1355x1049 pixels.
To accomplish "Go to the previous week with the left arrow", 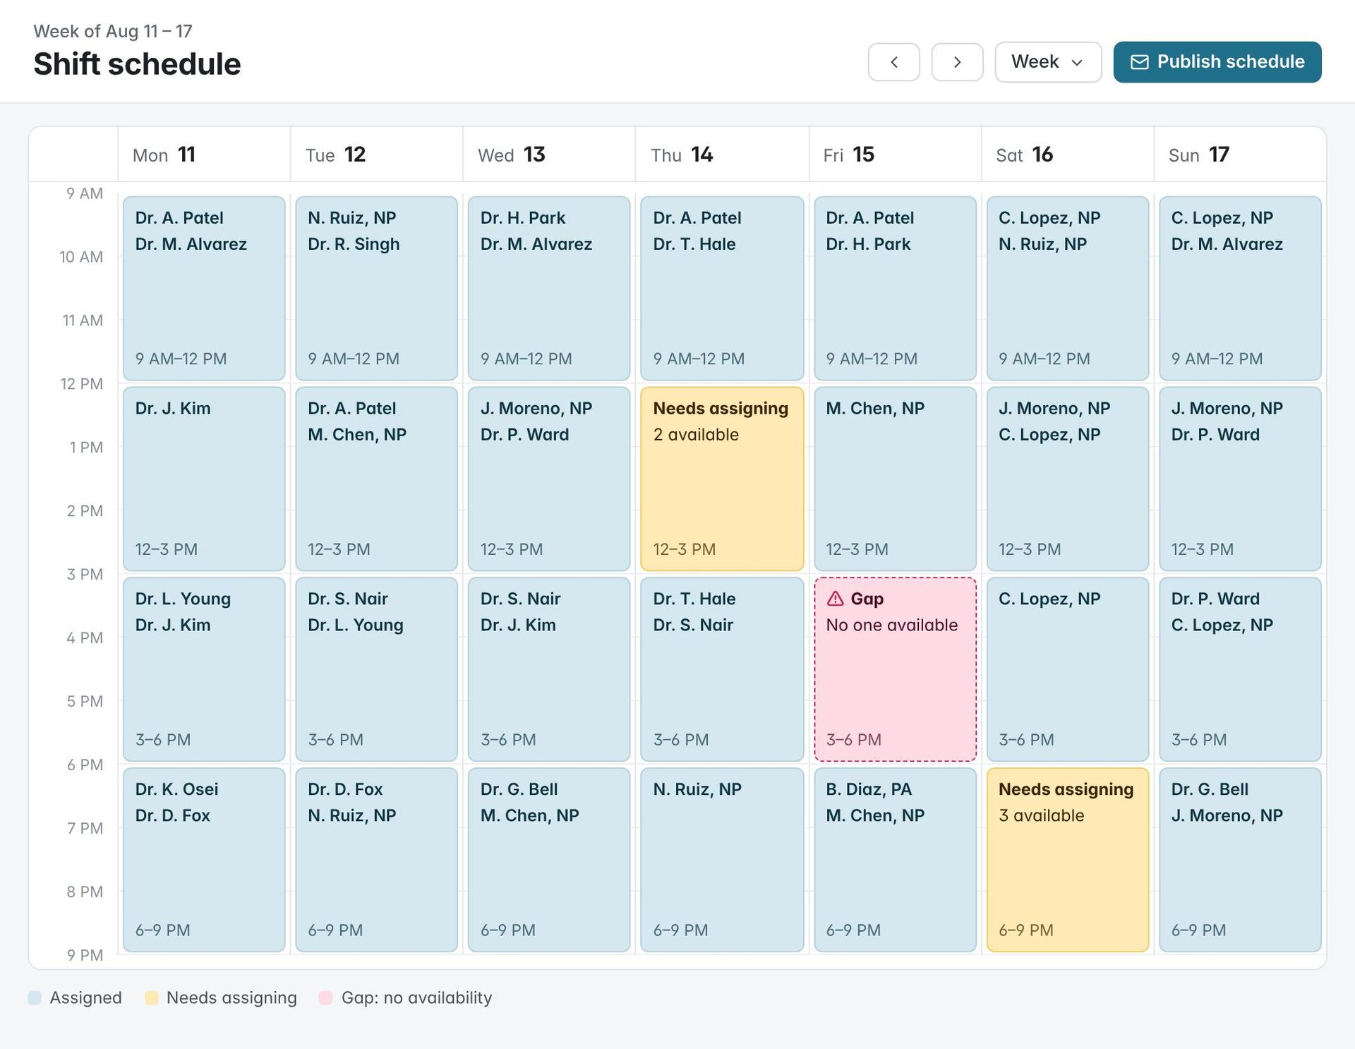I will (893, 62).
